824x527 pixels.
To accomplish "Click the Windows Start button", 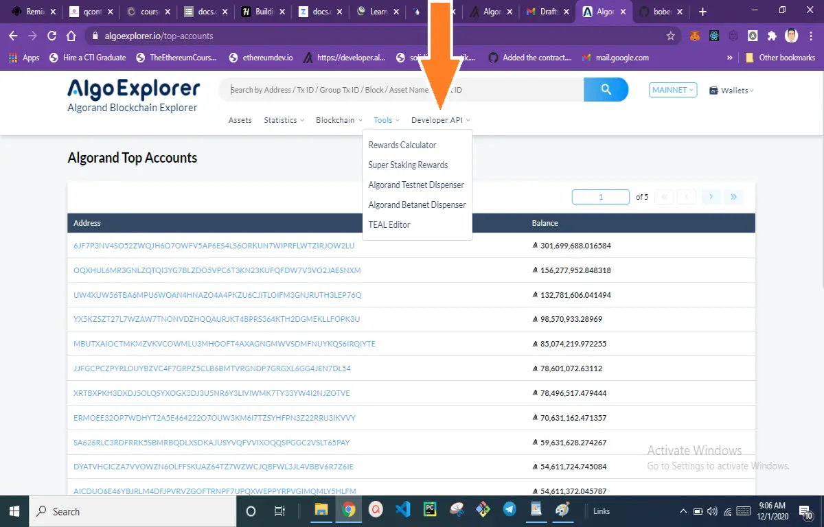I will click(x=14, y=511).
